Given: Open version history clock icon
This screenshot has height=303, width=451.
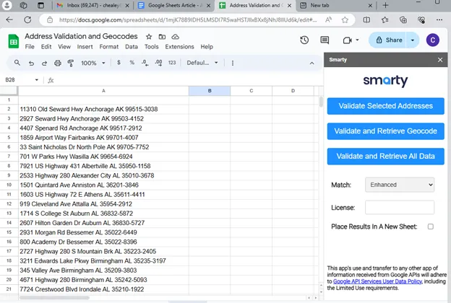Looking at the screenshot, I should (304, 40).
